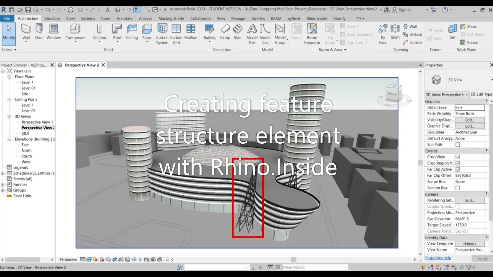Open the Select panel dropdown

point(9,50)
